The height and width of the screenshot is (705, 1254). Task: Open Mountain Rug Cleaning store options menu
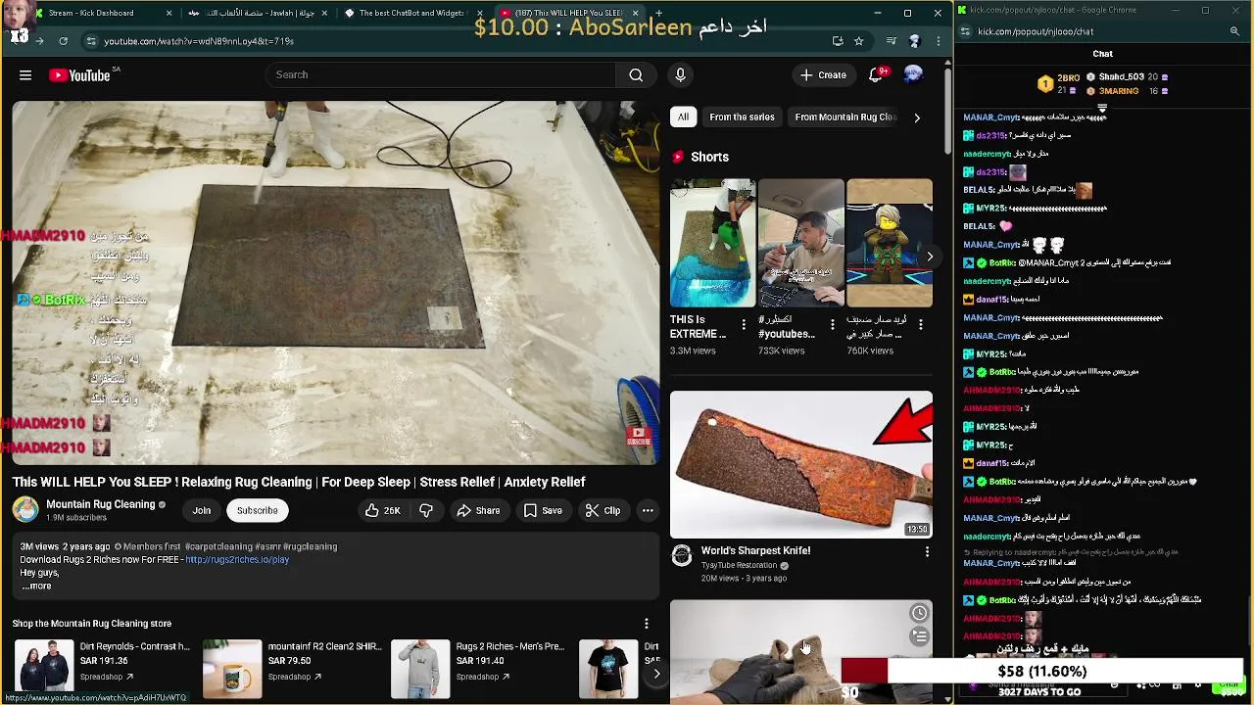[646, 623]
